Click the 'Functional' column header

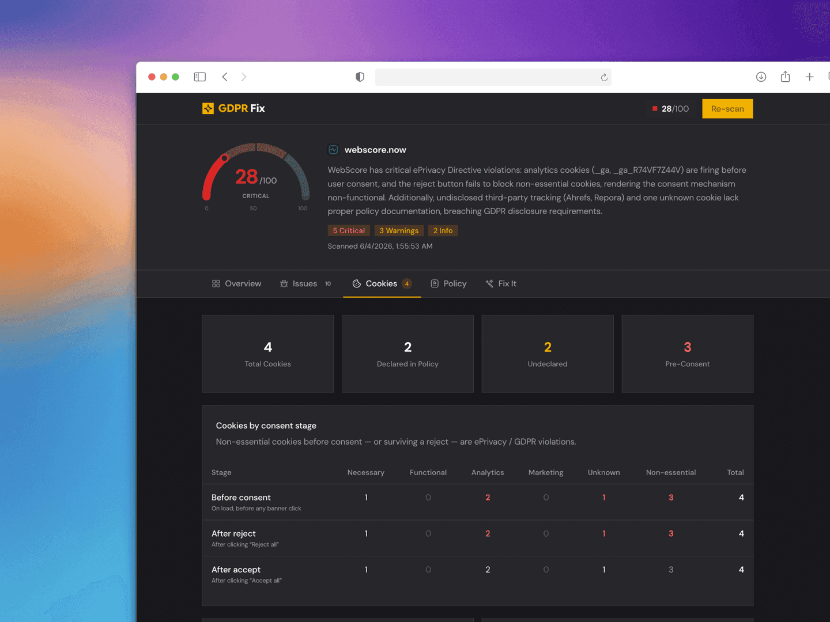pyautogui.click(x=428, y=472)
